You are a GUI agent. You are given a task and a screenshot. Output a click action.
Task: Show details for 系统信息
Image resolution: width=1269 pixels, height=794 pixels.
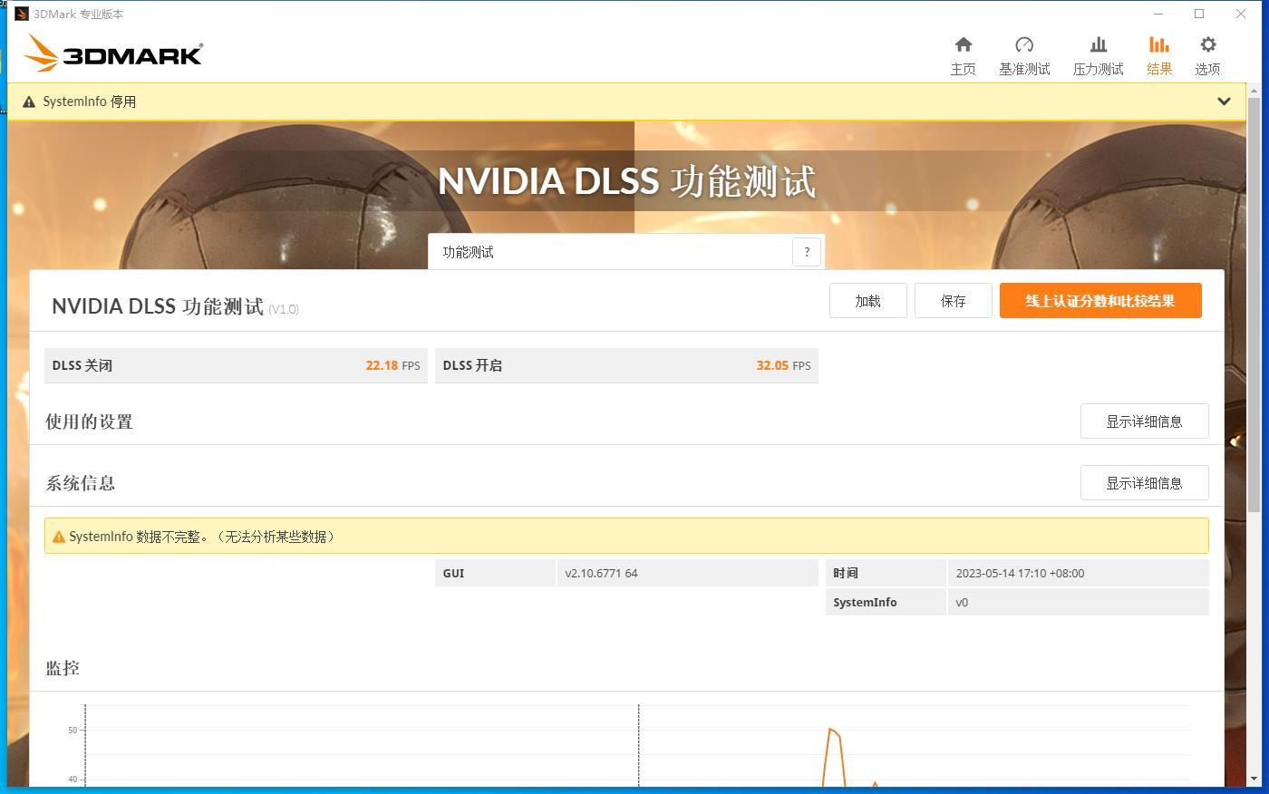pyautogui.click(x=1144, y=483)
